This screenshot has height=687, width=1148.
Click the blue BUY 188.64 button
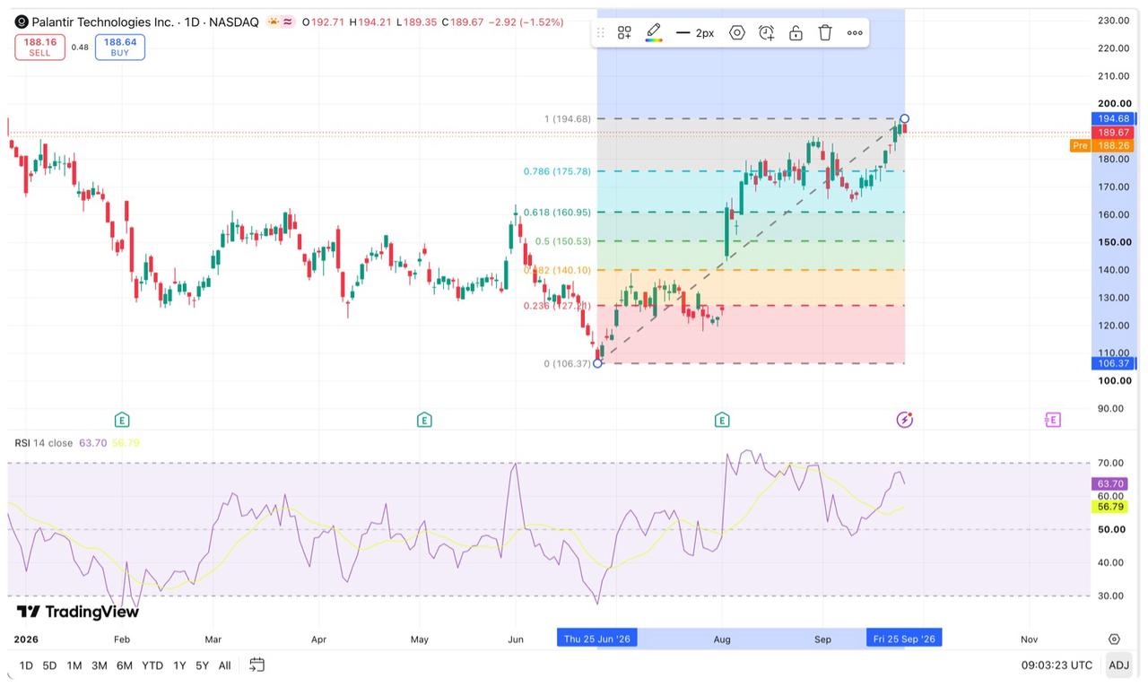(x=120, y=48)
